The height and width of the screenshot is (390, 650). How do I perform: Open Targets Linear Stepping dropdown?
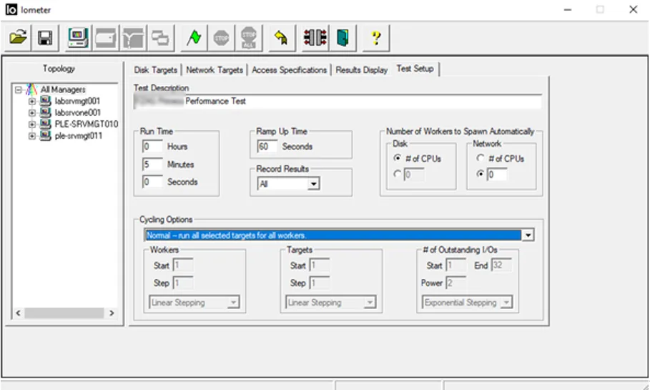tap(370, 303)
